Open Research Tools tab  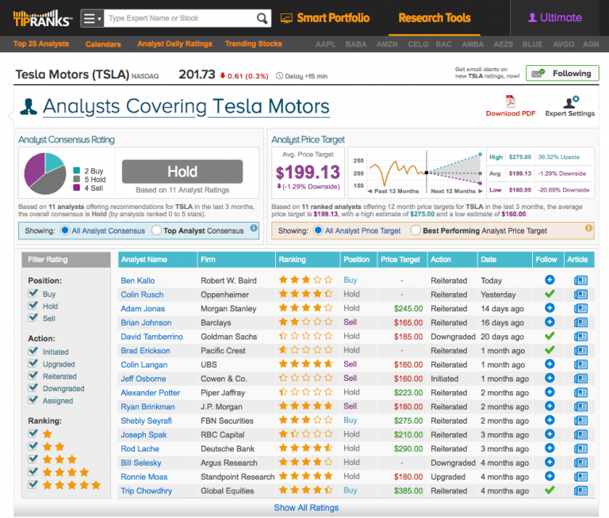435,18
